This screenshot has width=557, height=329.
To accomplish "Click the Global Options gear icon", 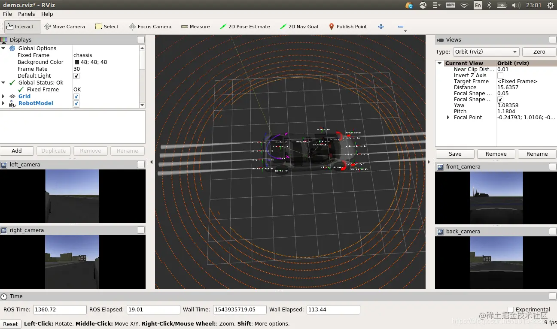I will 12,48.
